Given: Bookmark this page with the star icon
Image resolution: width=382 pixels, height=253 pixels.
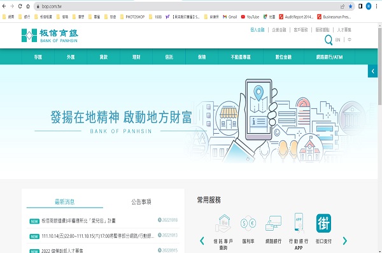Looking at the screenshot, I should point(350,6).
